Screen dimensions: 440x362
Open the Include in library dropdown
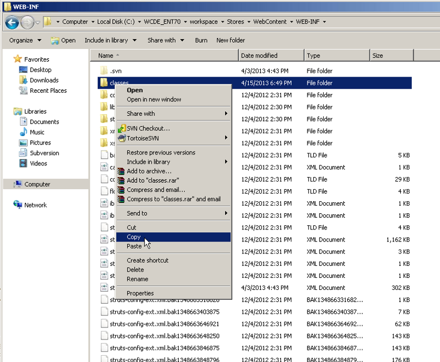[x=110, y=40]
